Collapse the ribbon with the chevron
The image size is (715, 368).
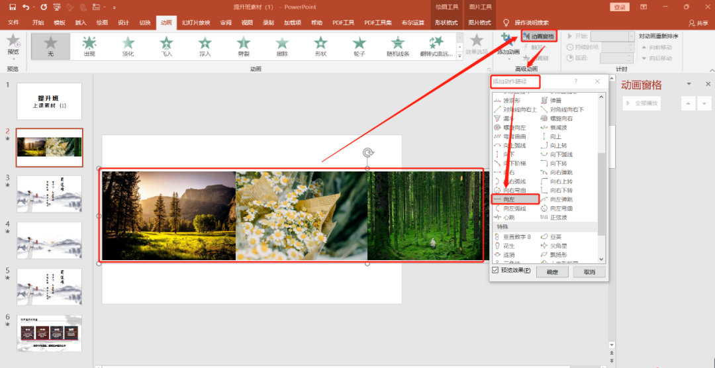click(x=712, y=69)
